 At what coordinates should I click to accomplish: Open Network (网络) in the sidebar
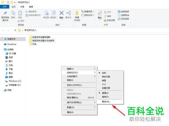(8, 90)
